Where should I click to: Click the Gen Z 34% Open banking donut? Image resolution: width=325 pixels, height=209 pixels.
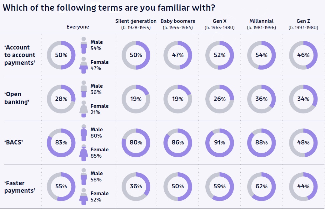[303, 99]
